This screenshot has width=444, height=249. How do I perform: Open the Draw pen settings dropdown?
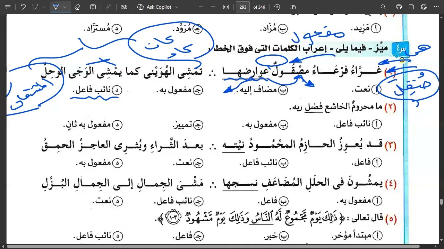click(65, 7)
